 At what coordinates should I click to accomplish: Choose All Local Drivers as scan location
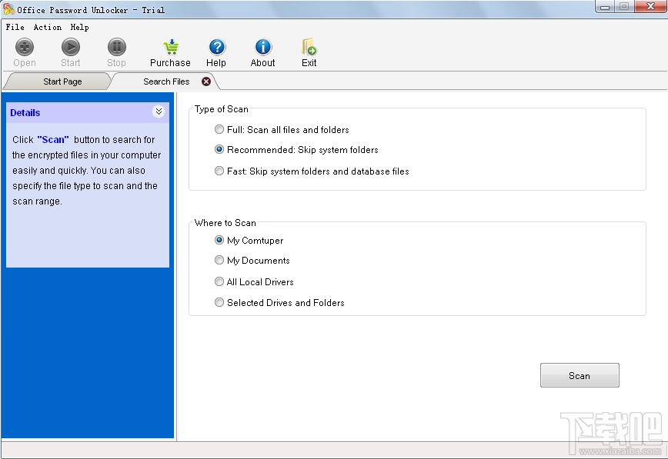219,281
